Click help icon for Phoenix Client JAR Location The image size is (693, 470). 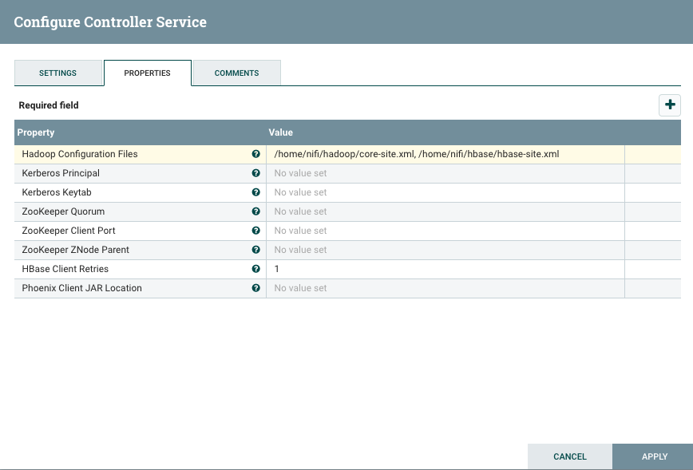point(255,288)
